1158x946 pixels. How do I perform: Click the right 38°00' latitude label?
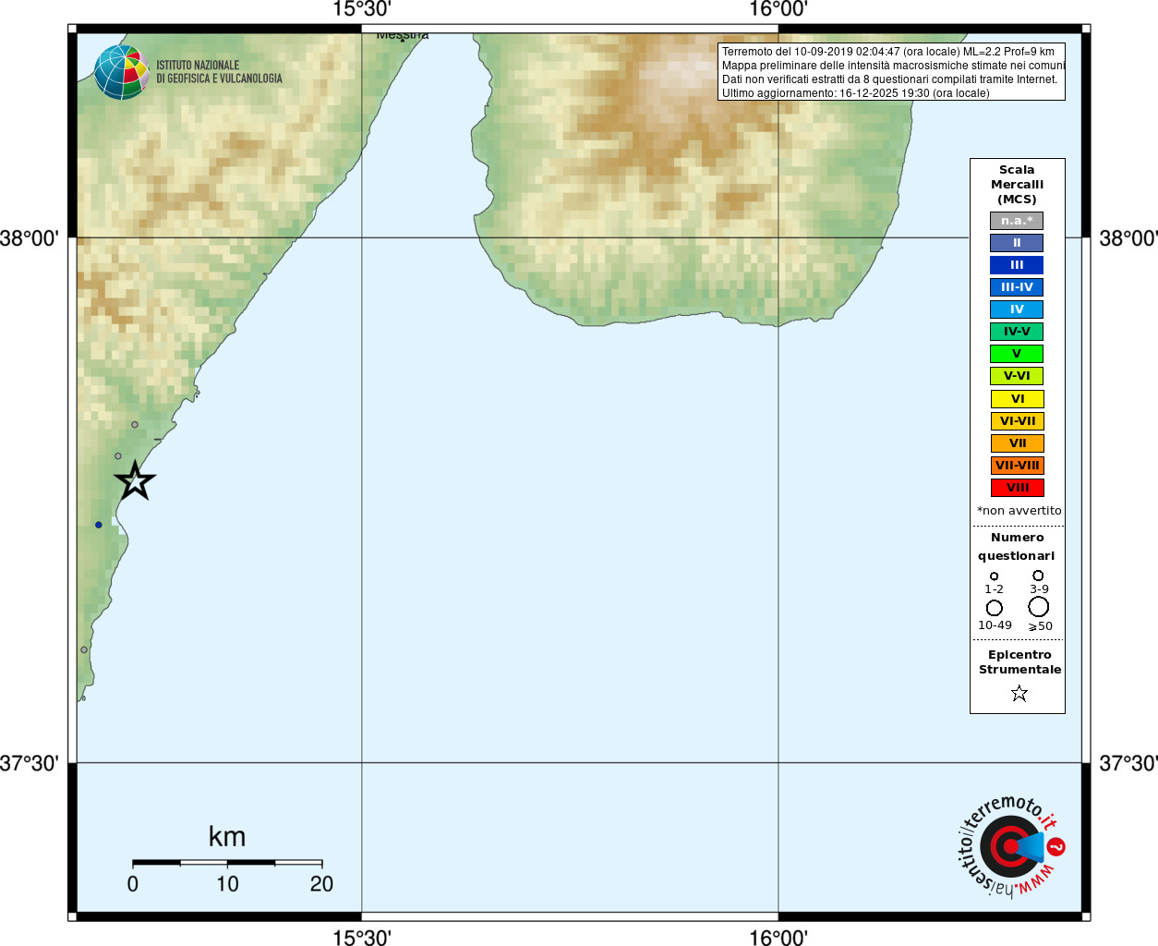point(1128,238)
